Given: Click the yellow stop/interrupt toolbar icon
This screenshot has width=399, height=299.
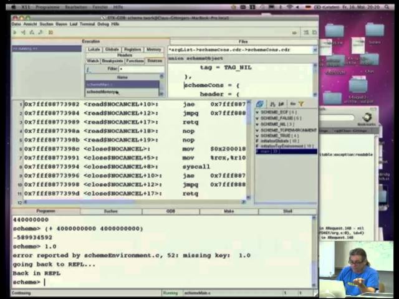Looking at the screenshot, I should pyautogui.click(x=50, y=32).
